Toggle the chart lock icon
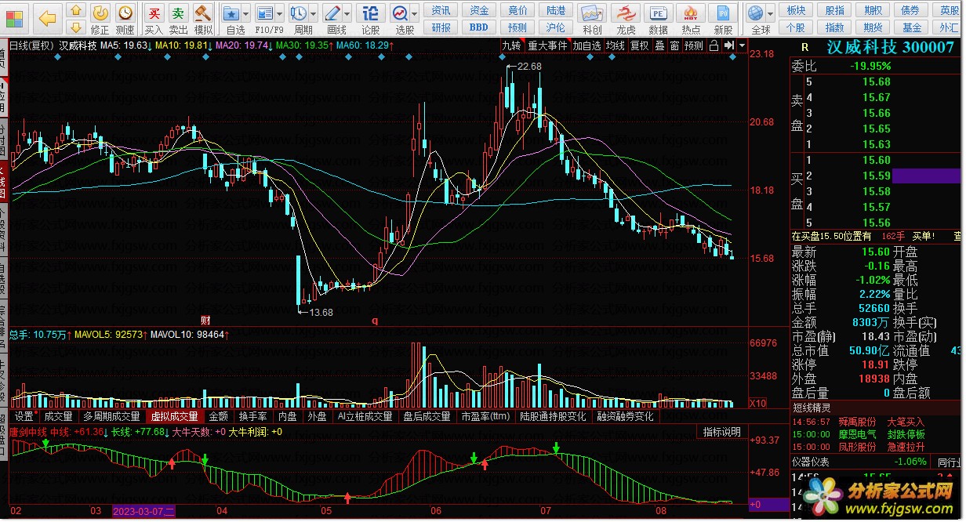The image size is (966, 522). (x=714, y=45)
